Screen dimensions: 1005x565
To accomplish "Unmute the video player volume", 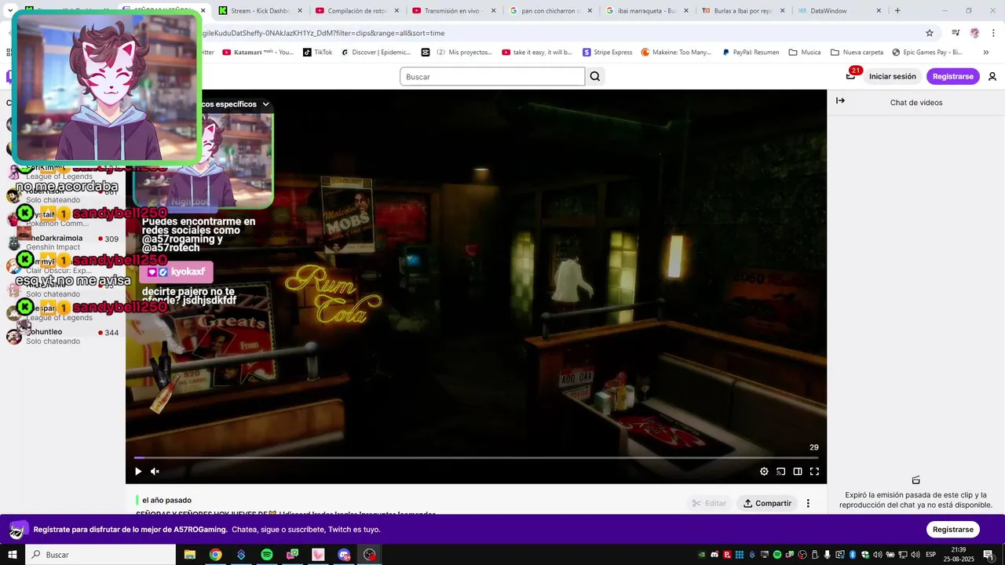I will point(155,472).
